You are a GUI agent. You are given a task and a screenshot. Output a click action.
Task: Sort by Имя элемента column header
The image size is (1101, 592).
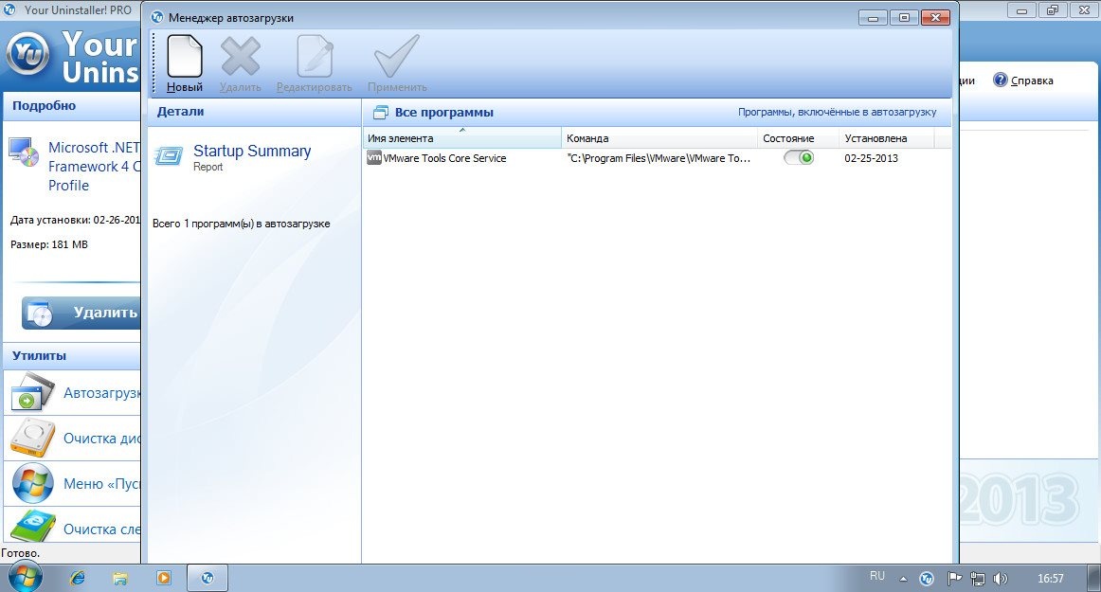click(462, 138)
